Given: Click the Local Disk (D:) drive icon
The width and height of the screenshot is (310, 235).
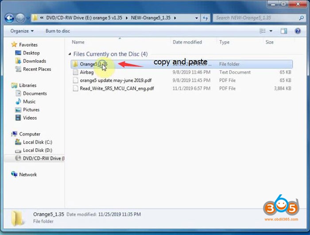Looking at the screenshot, I should (18, 151).
